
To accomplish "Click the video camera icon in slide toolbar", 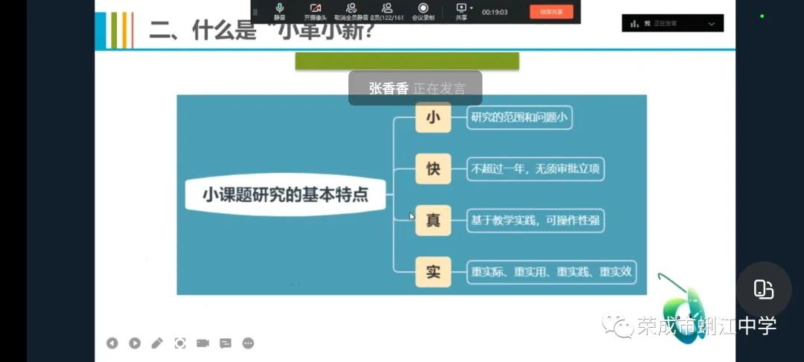I will [202, 343].
